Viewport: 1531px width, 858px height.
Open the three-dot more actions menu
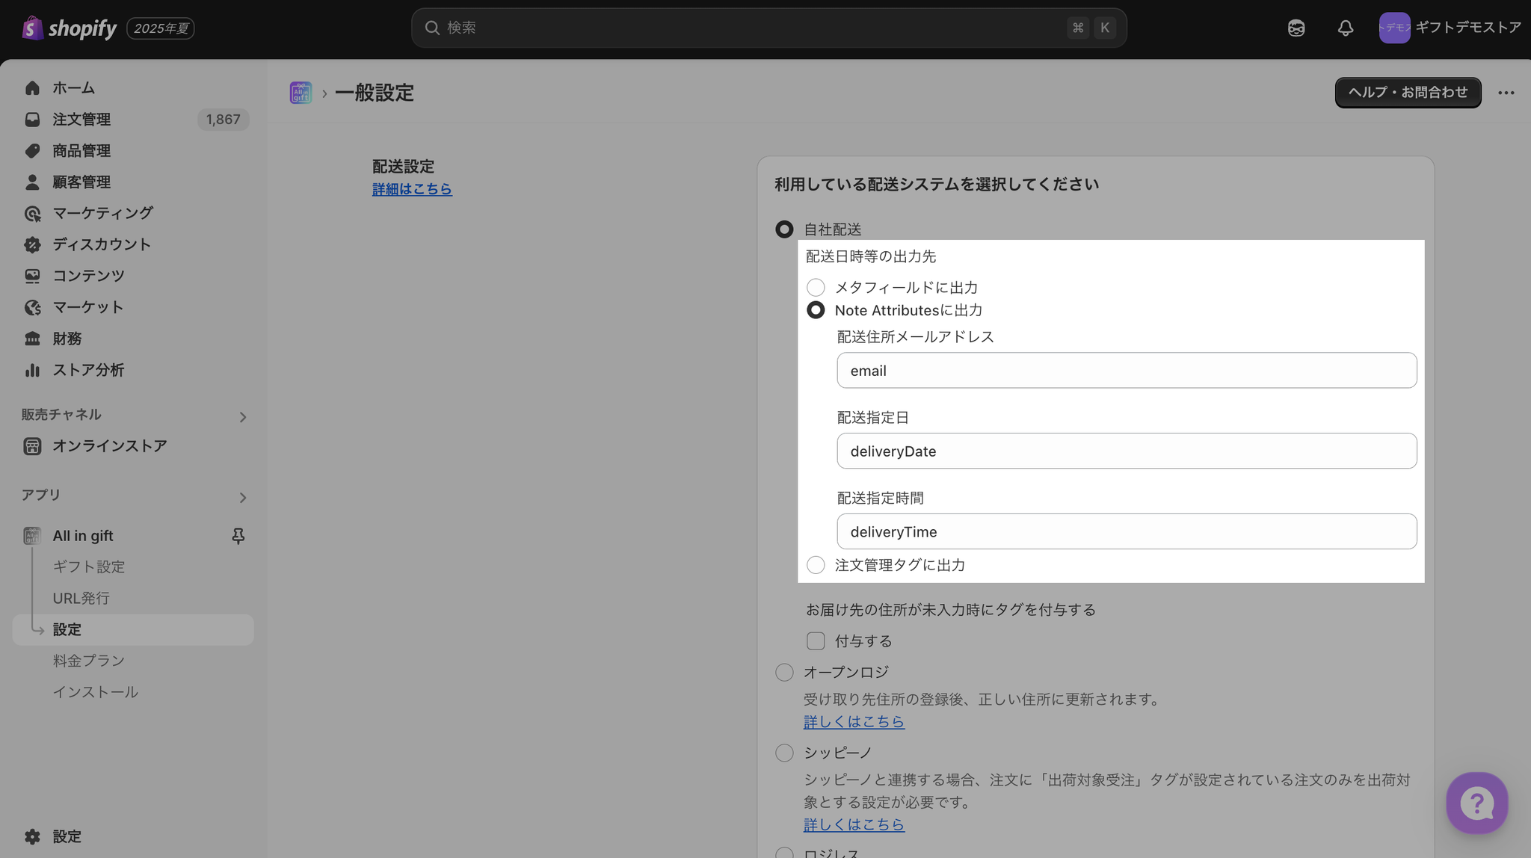tap(1506, 93)
